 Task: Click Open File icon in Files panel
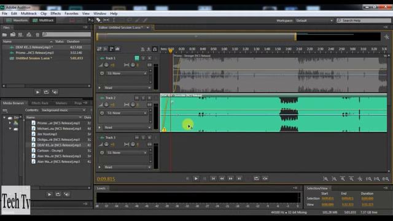(x=4, y=34)
